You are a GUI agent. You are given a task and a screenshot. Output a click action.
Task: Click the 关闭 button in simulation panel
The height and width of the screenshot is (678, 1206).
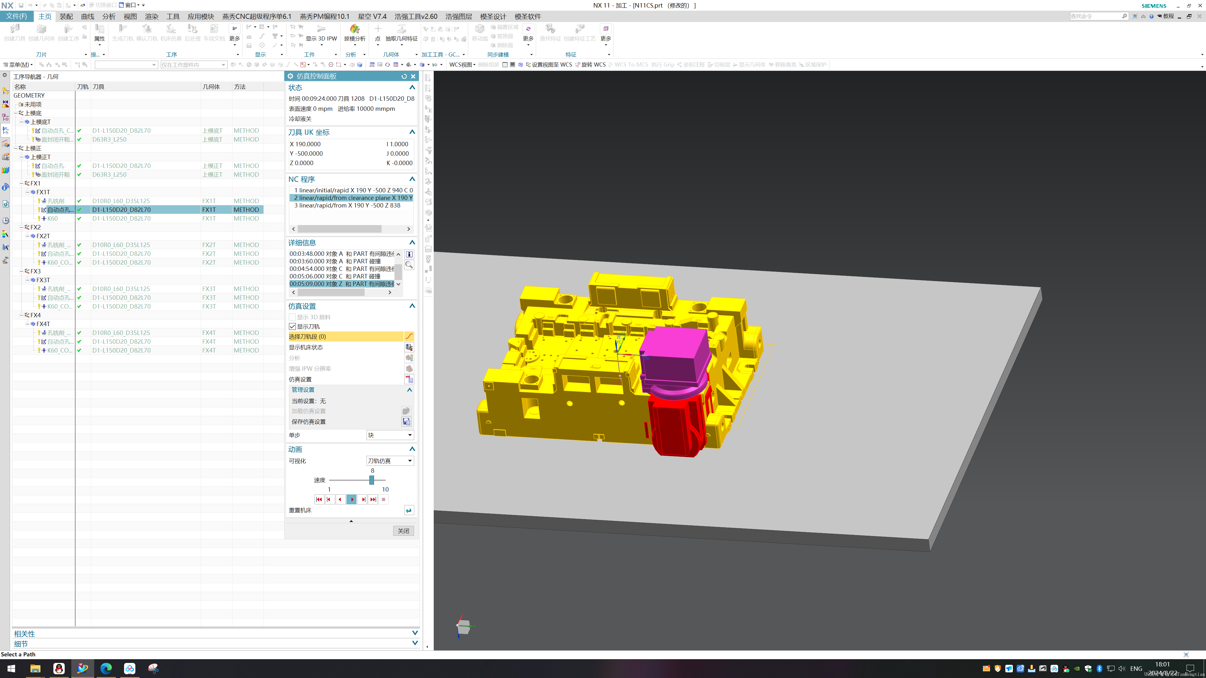pos(403,530)
